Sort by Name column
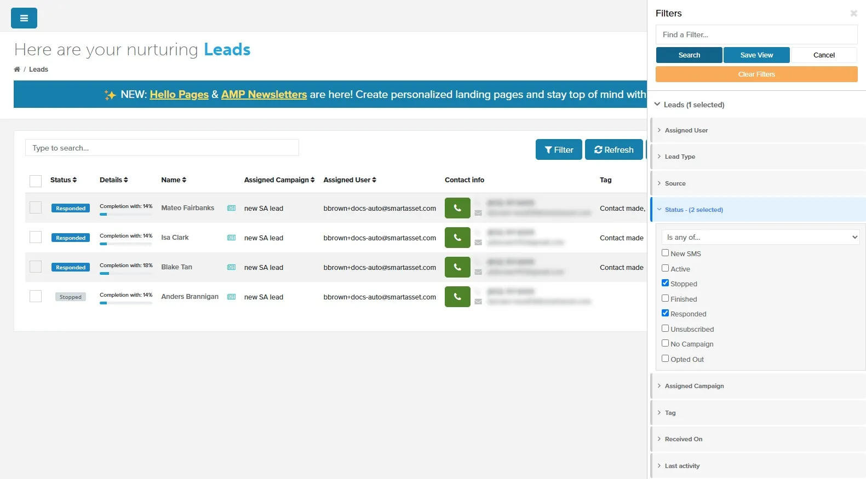This screenshot has height=479, width=866. click(x=174, y=180)
